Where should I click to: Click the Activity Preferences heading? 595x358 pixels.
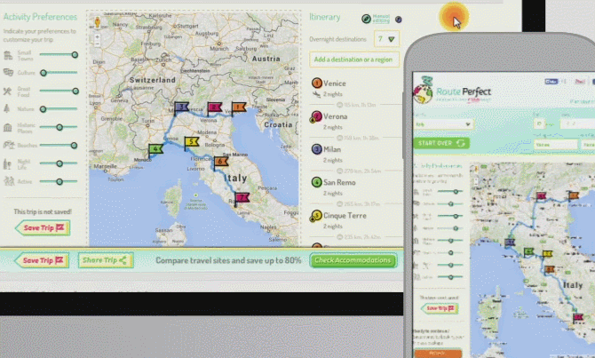tap(40, 17)
